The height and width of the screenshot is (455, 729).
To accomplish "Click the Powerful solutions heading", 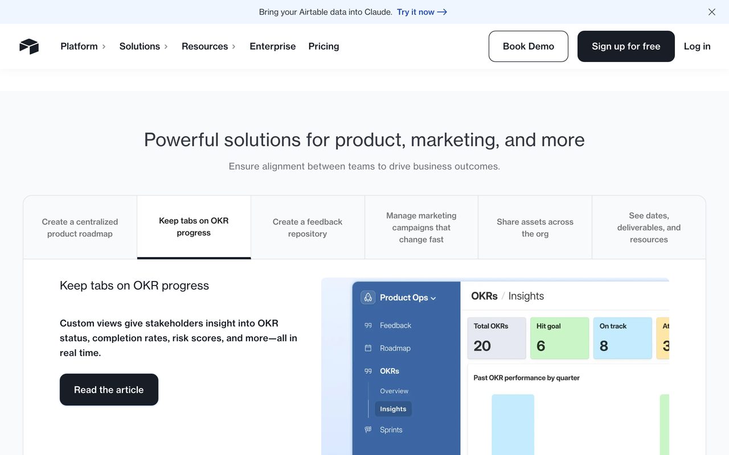I will (364, 140).
